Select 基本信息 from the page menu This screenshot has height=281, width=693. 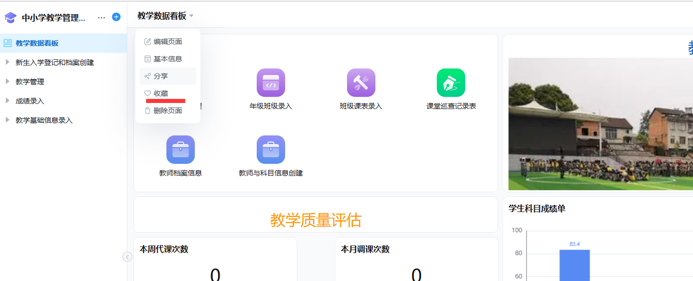click(168, 59)
